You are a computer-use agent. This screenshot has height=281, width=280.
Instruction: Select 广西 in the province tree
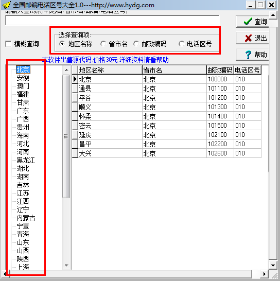tap(23, 119)
